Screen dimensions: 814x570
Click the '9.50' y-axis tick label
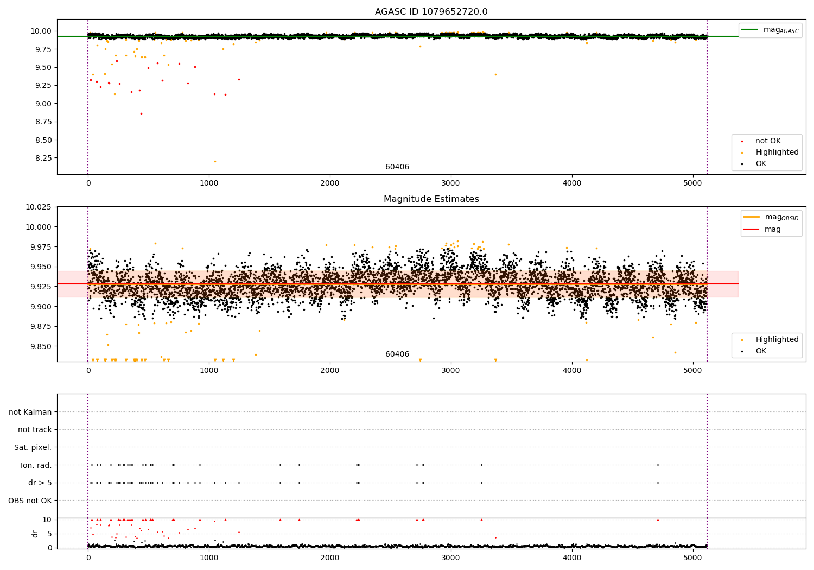click(x=43, y=68)
